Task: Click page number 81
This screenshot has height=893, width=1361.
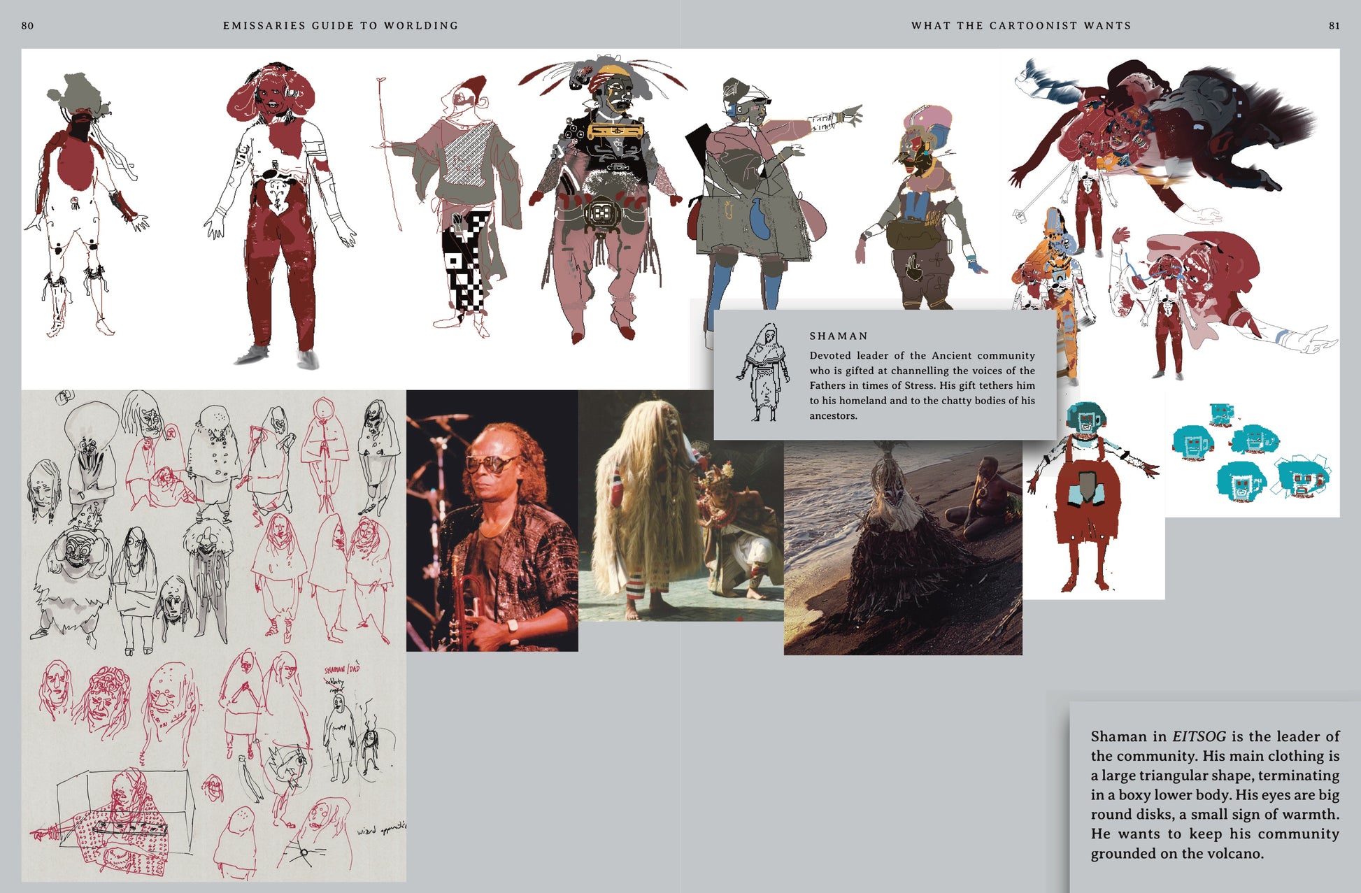Action: pos(1334,25)
